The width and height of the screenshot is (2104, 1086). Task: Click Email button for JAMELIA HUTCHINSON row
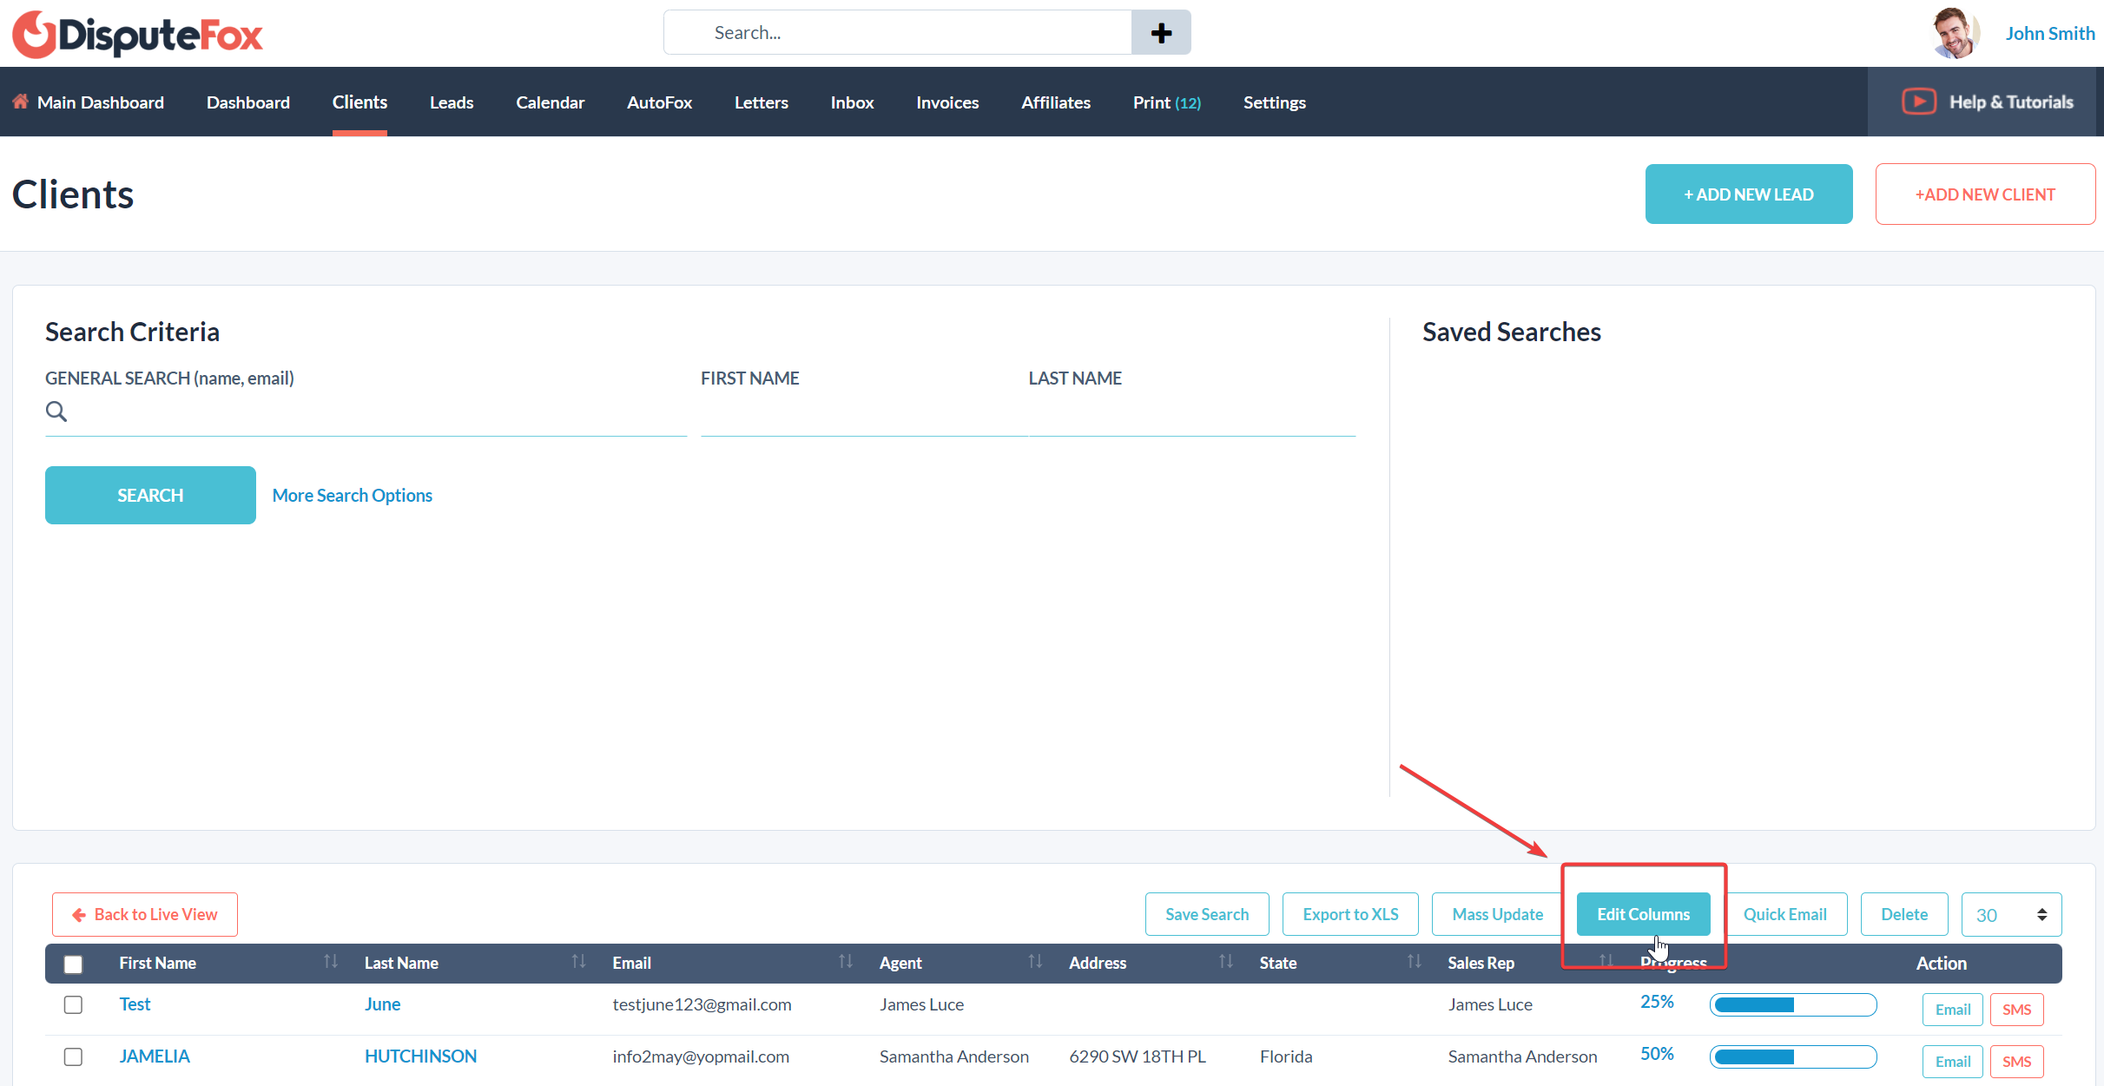pyautogui.click(x=1952, y=1062)
